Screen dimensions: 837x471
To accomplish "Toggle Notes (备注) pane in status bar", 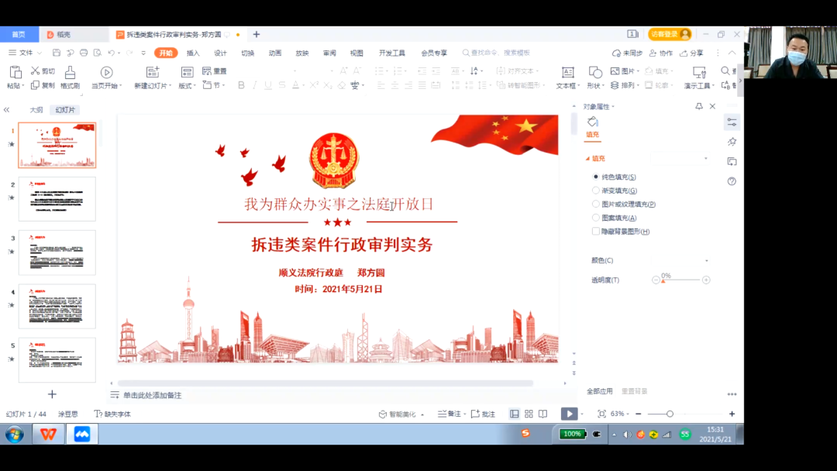I will click(450, 414).
